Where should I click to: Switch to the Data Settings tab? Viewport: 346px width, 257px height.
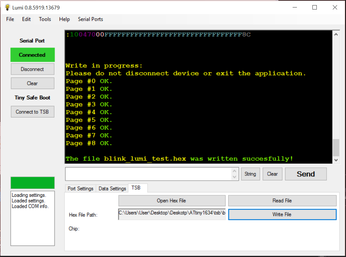coord(112,188)
